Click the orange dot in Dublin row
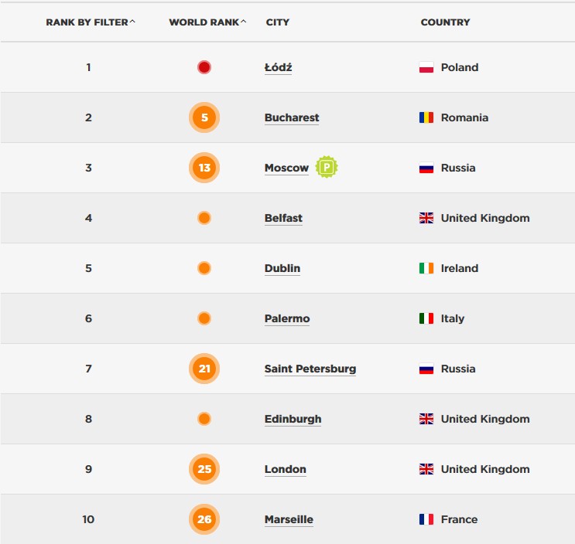575x544 pixels. click(204, 268)
